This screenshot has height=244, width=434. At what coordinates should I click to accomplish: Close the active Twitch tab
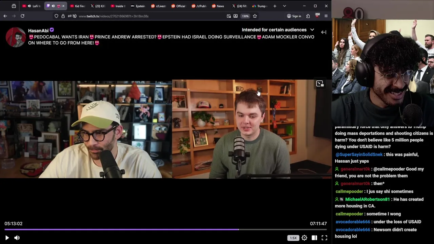click(x=63, y=6)
